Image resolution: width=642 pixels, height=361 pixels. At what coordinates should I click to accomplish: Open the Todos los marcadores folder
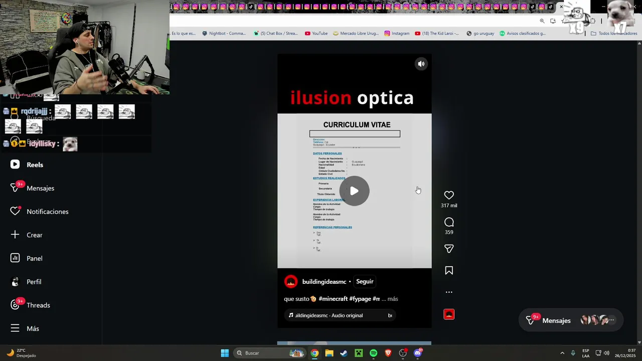point(614,34)
